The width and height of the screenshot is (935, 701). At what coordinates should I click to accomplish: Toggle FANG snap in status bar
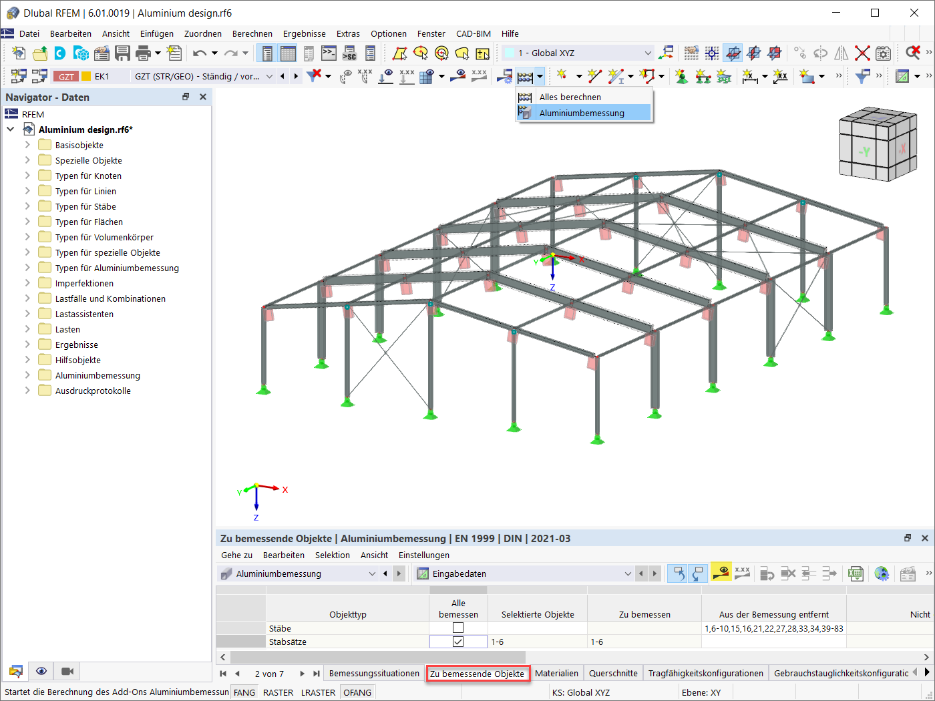pos(244,692)
